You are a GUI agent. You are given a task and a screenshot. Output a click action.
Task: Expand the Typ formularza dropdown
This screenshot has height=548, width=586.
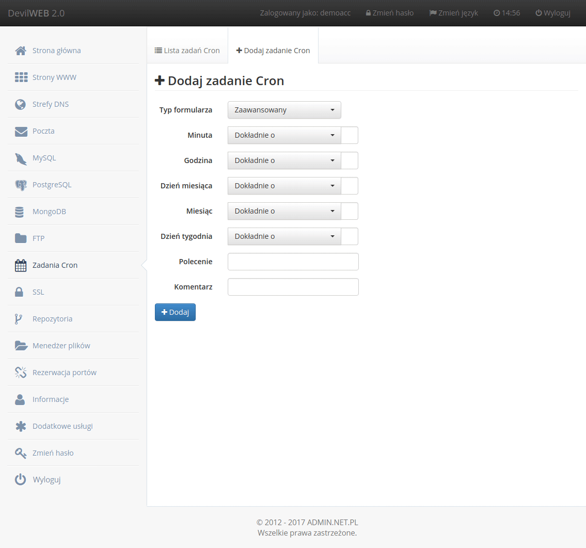pyautogui.click(x=284, y=110)
